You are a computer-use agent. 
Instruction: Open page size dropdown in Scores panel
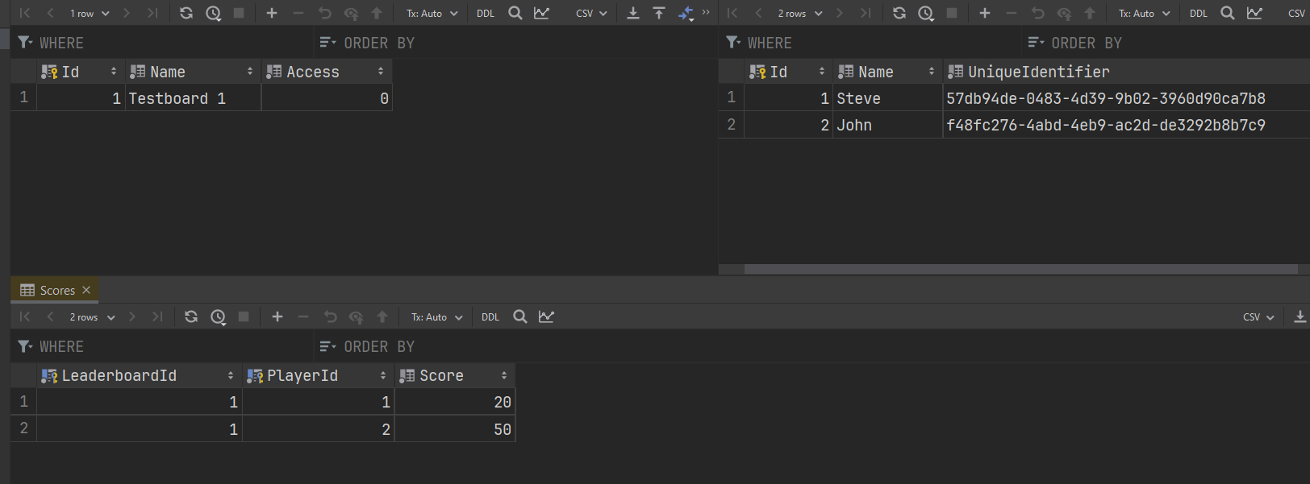pyautogui.click(x=92, y=317)
